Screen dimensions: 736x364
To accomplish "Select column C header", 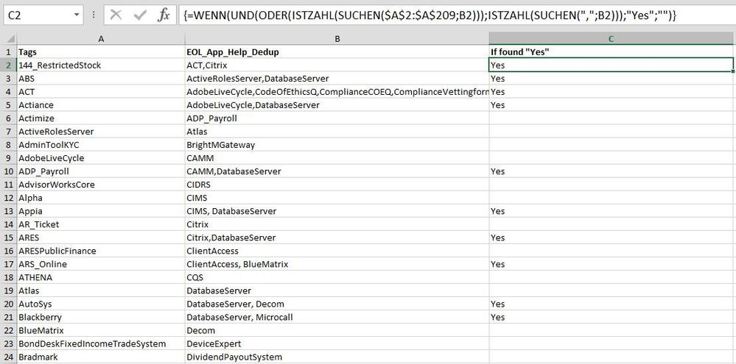I will click(612, 39).
